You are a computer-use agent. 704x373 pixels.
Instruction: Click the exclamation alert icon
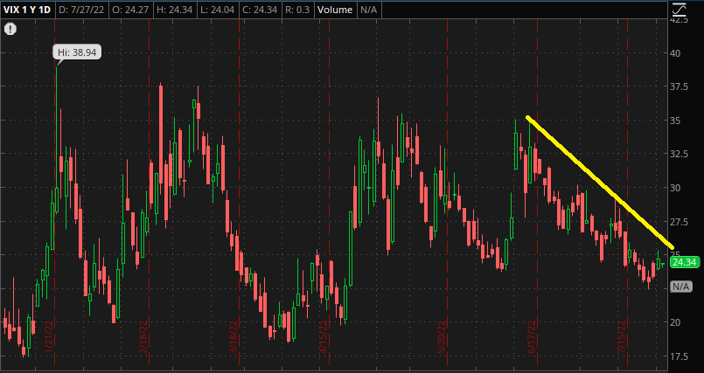pyautogui.click(x=10, y=30)
